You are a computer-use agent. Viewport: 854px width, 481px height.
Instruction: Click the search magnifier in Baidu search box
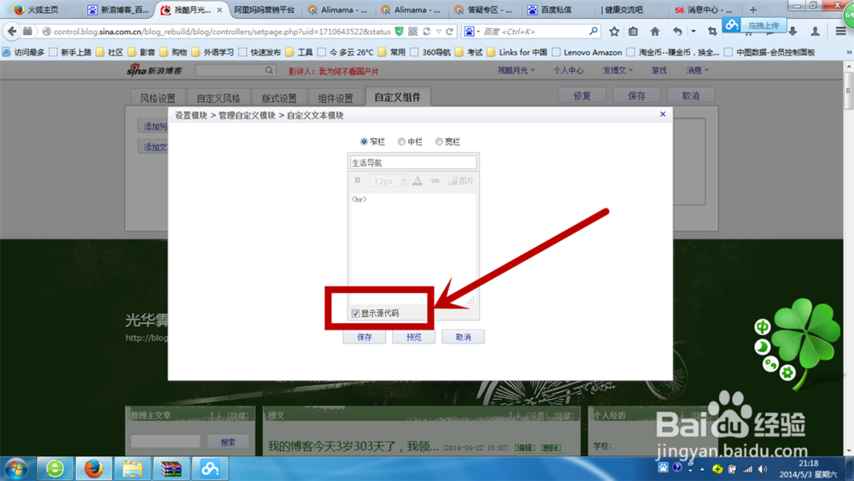(x=594, y=32)
